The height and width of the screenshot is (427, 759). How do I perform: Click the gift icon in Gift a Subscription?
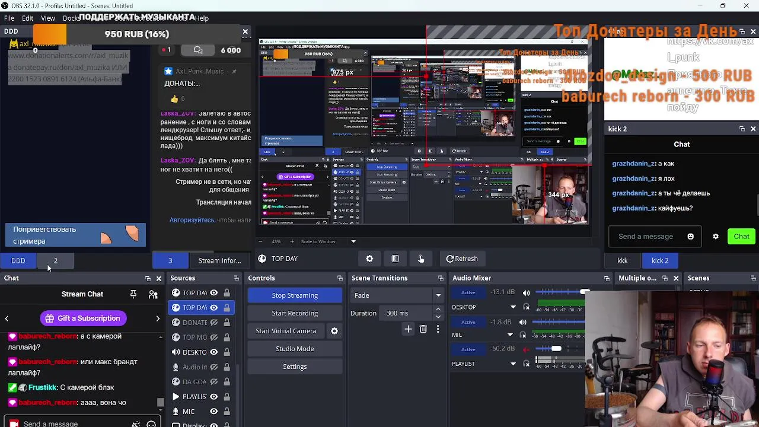[x=50, y=318]
